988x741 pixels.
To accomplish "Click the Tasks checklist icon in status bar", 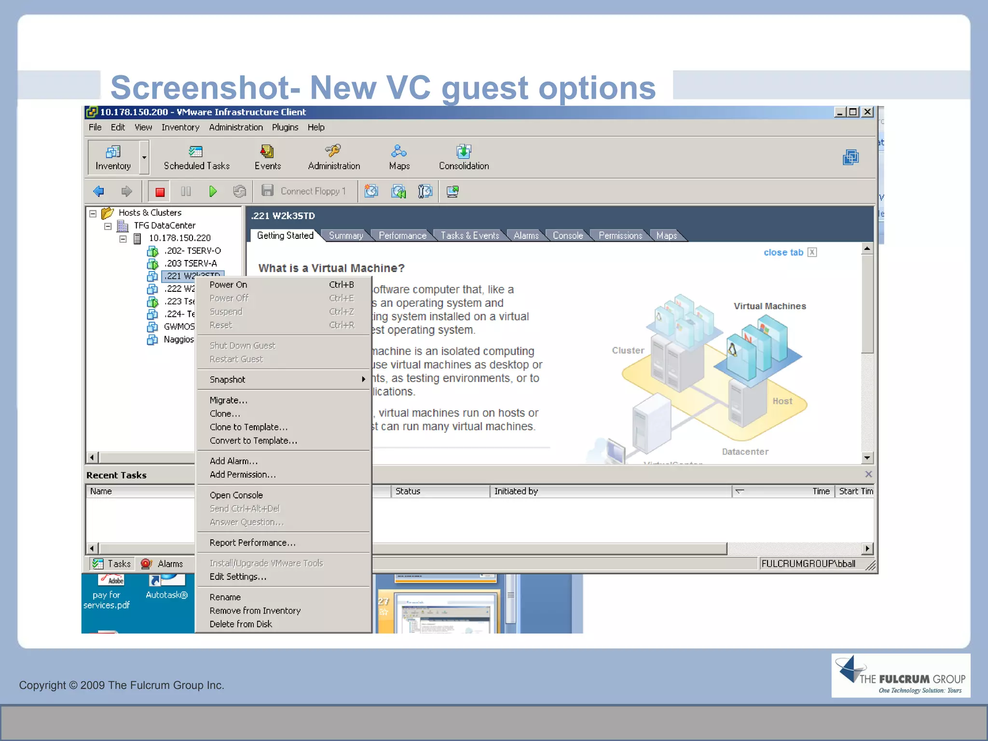I will coord(98,563).
